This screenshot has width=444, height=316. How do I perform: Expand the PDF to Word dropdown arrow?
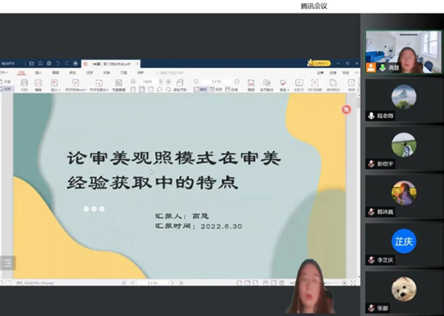(86, 90)
